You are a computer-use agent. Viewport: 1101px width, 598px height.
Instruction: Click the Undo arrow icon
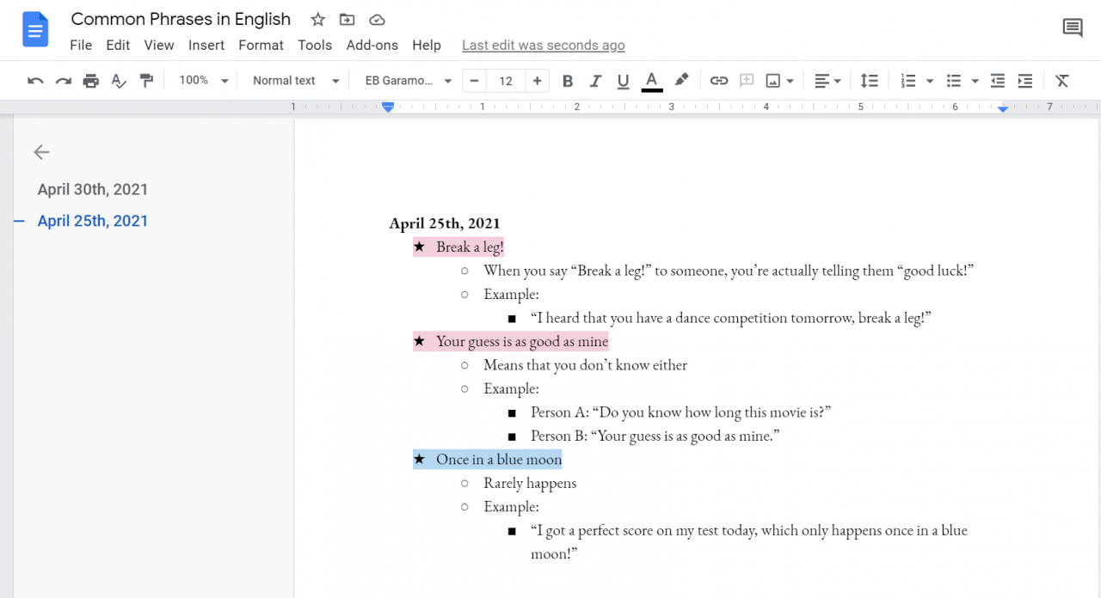[x=35, y=81]
